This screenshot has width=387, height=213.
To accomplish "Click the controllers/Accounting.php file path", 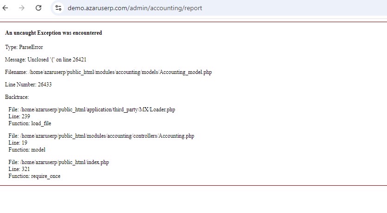I will coord(101,136).
